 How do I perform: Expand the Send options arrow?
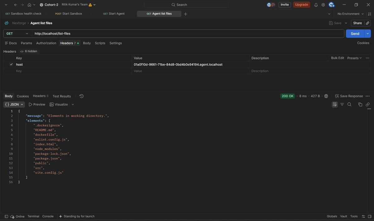(x=368, y=34)
